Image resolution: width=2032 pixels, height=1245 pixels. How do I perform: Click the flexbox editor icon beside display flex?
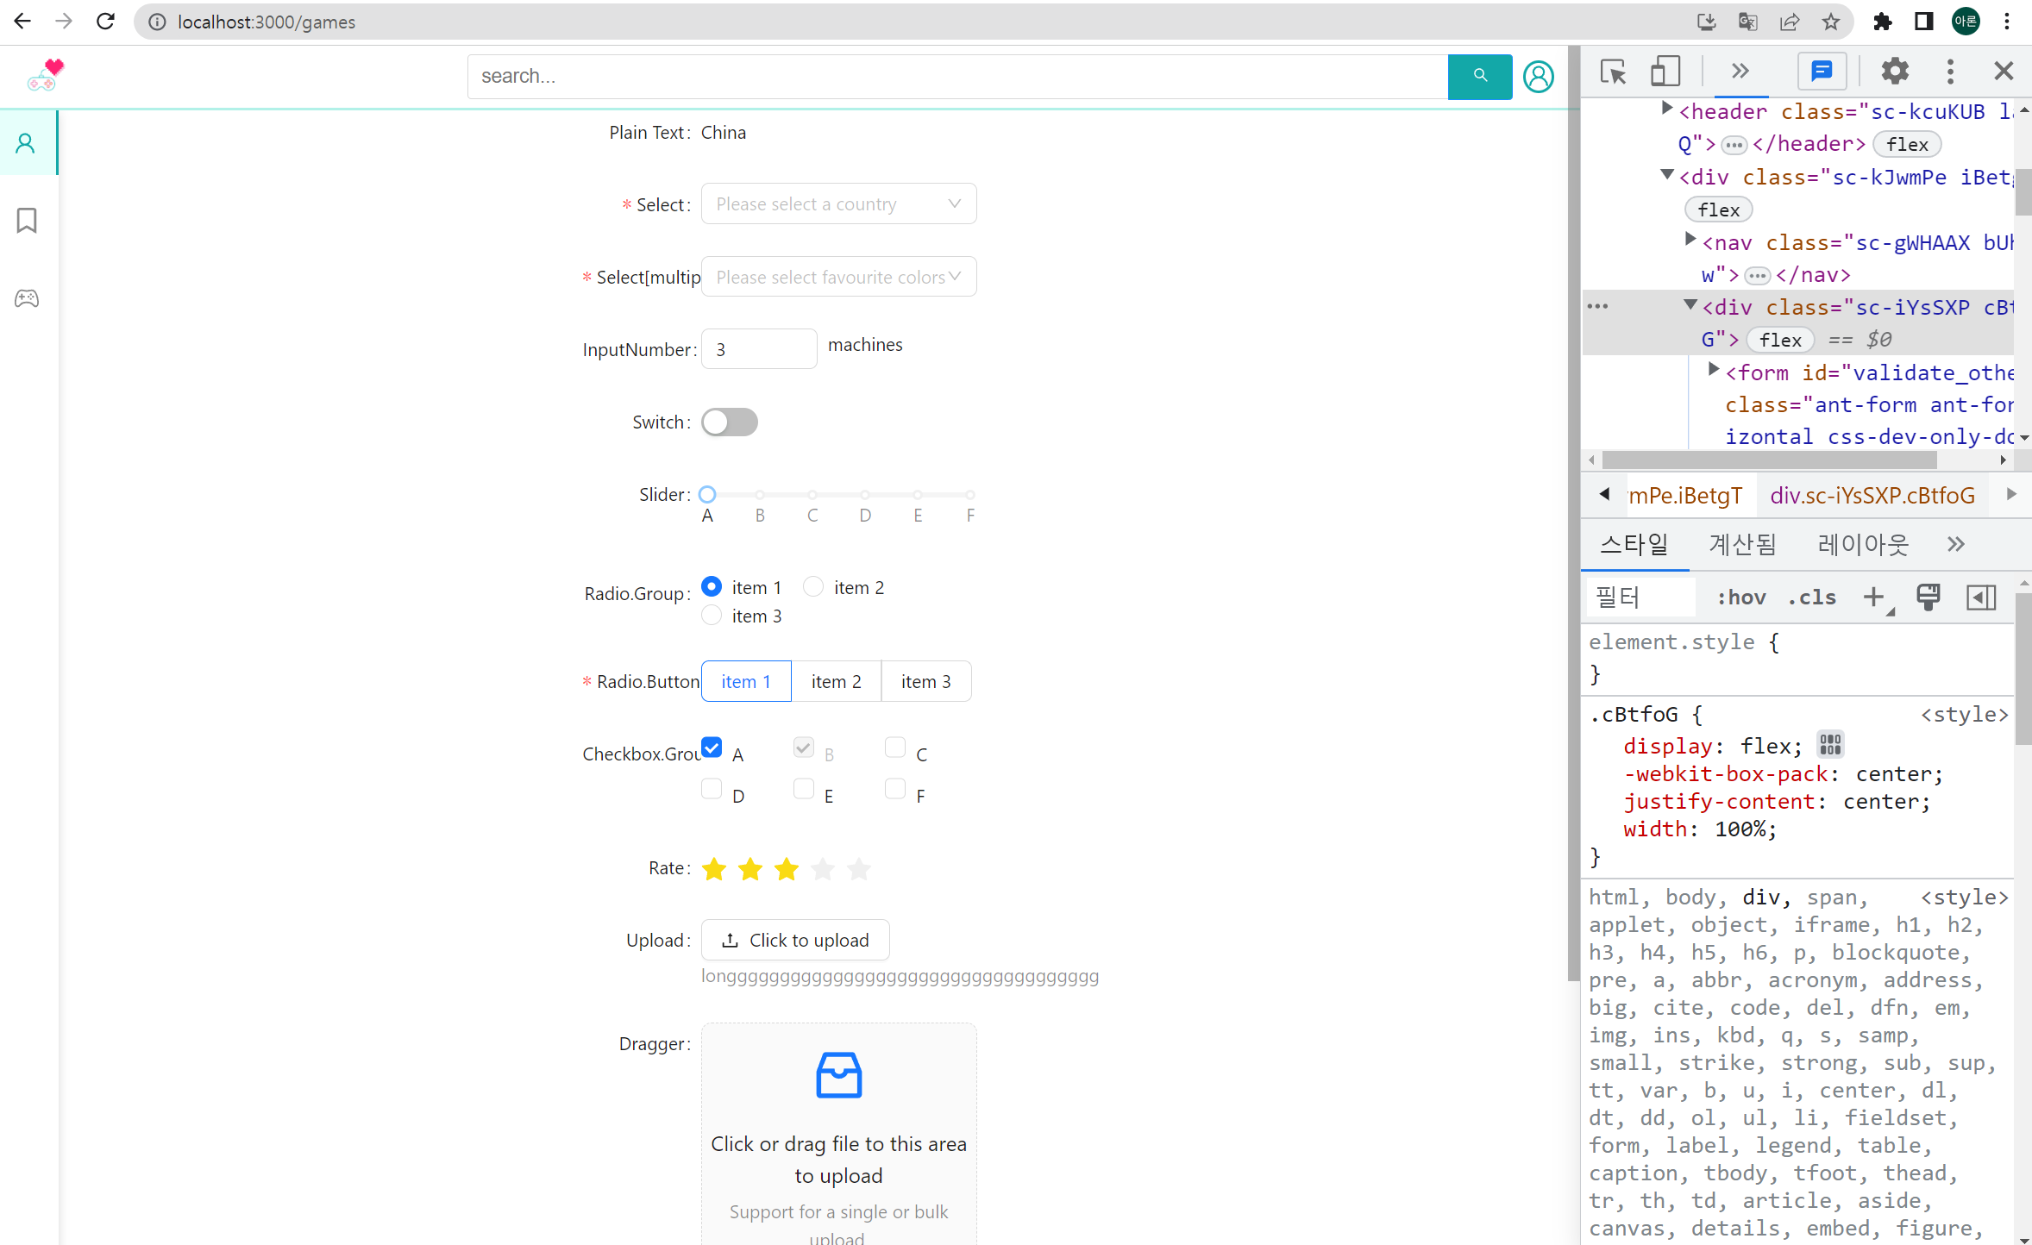click(1830, 744)
